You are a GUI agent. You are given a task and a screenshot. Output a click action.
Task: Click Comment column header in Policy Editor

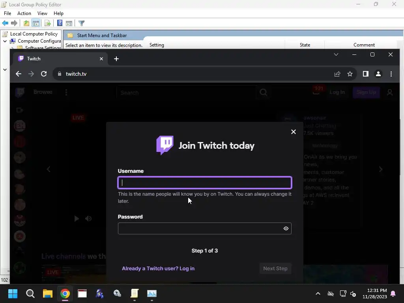point(364,45)
